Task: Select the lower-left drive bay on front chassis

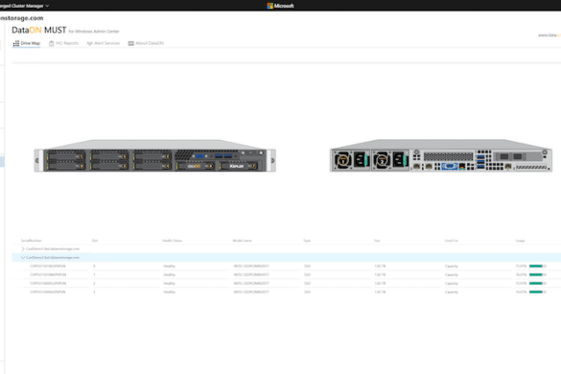Action: click(x=66, y=166)
